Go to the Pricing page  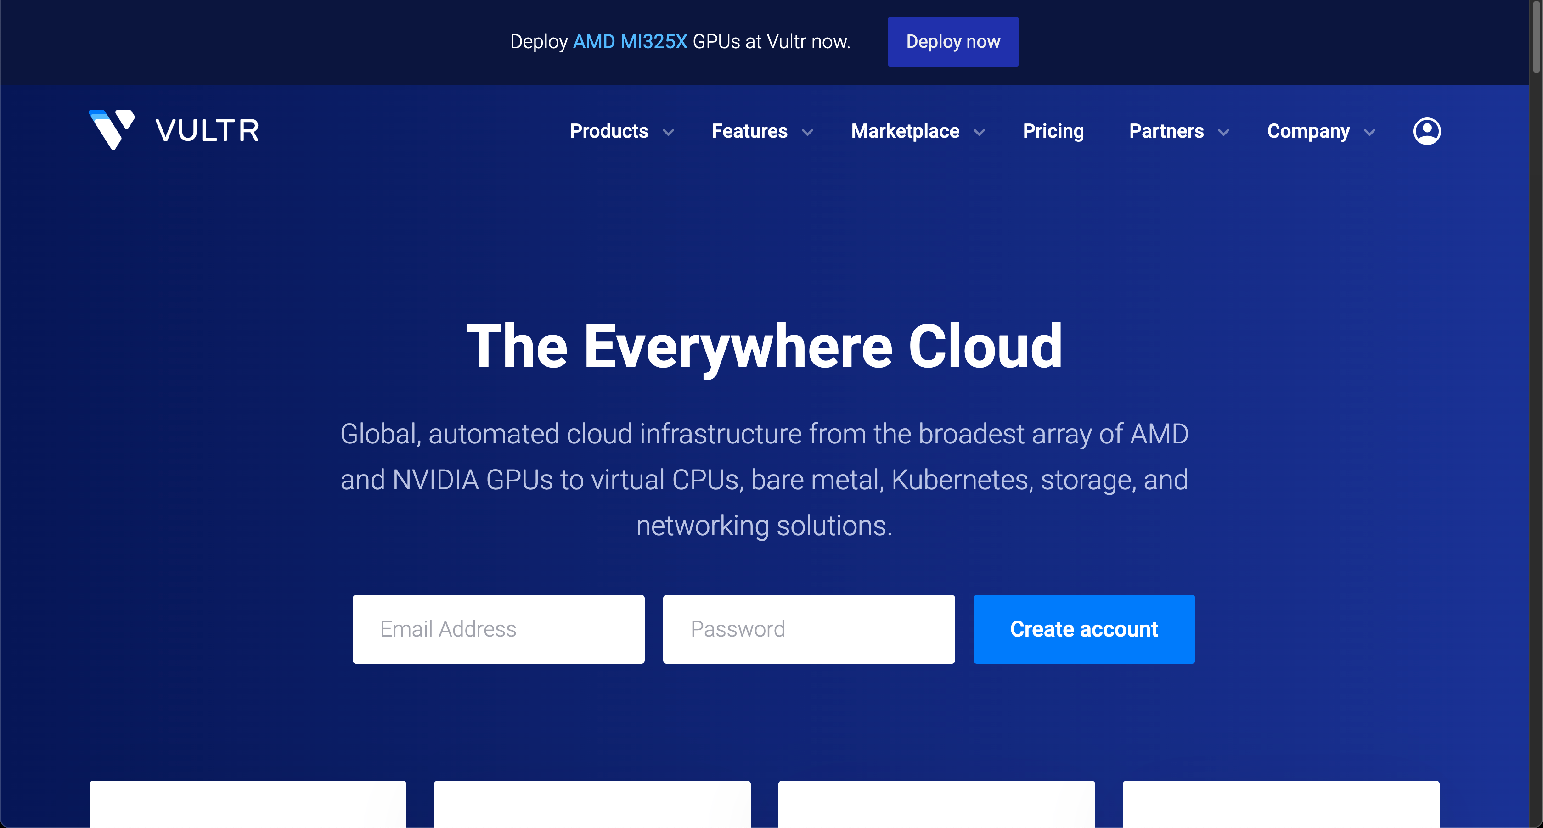pyautogui.click(x=1053, y=131)
